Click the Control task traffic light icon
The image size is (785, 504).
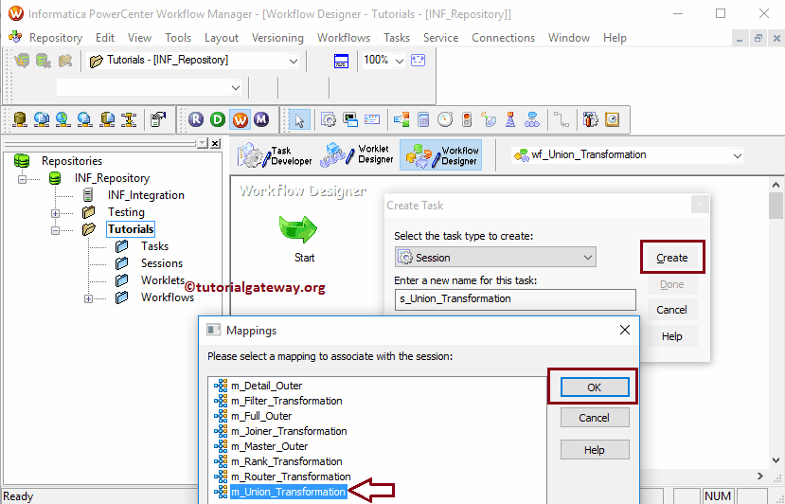[x=467, y=119]
